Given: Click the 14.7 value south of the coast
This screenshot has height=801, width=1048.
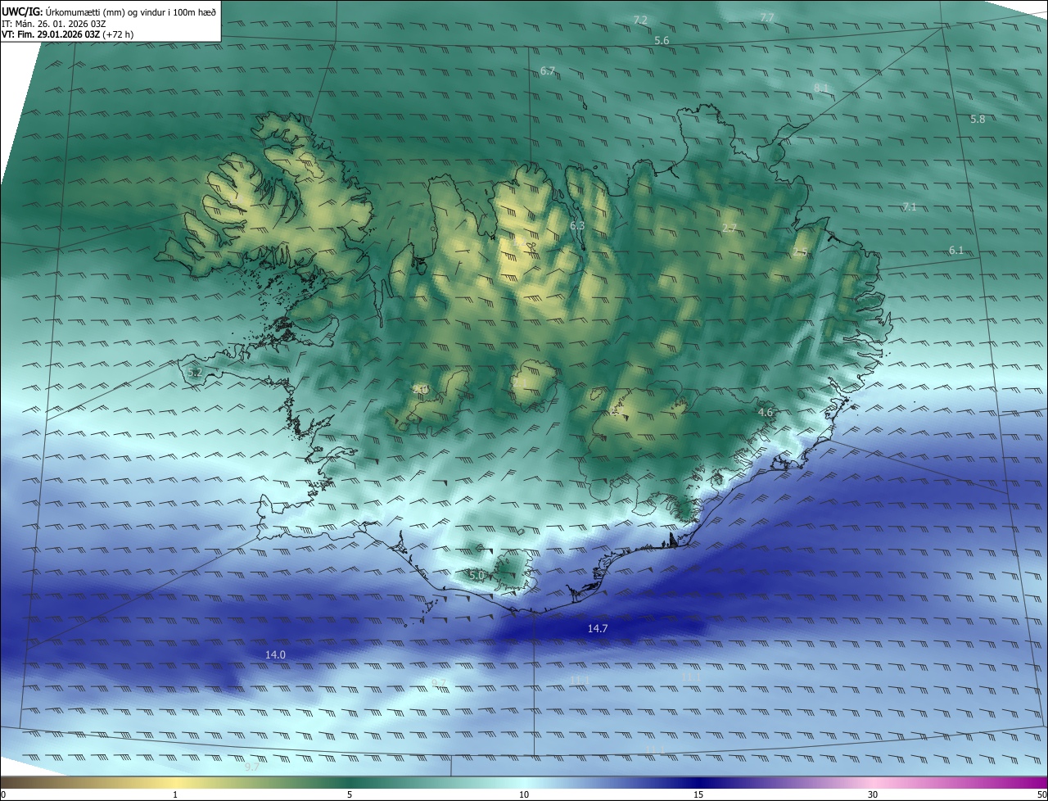Looking at the screenshot, I should click(x=598, y=628).
